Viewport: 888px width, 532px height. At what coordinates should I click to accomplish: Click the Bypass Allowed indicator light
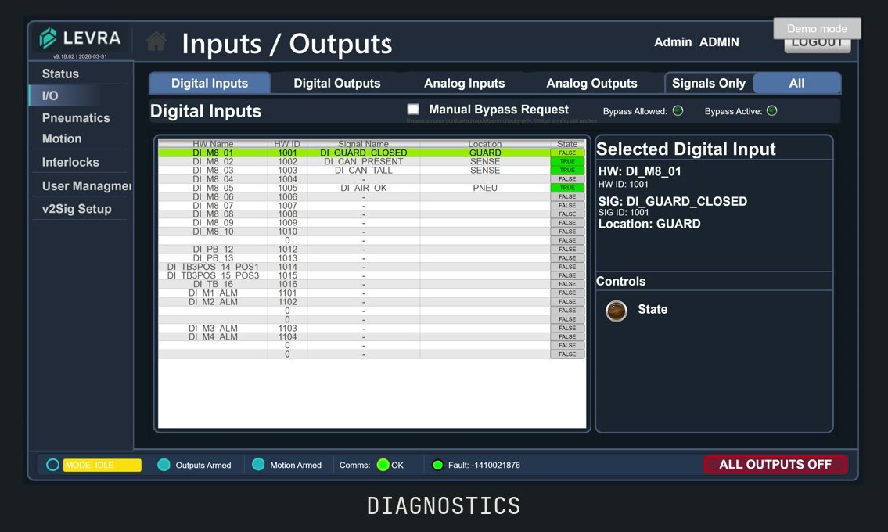coord(678,110)
